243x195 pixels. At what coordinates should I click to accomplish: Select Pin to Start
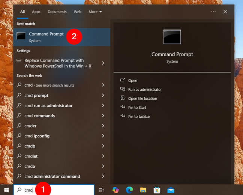(137, 108)
